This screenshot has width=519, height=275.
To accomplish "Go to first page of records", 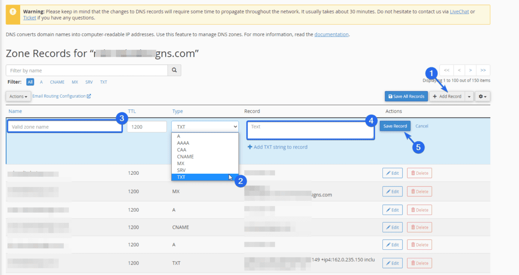I will (x=446, y=70).
